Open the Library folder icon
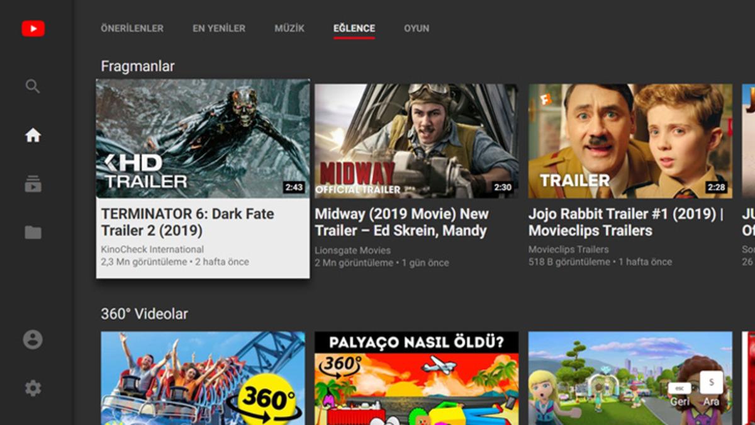The width and height of the screenshot is (755, 425). pyautogui.click(x=33, y=232)
